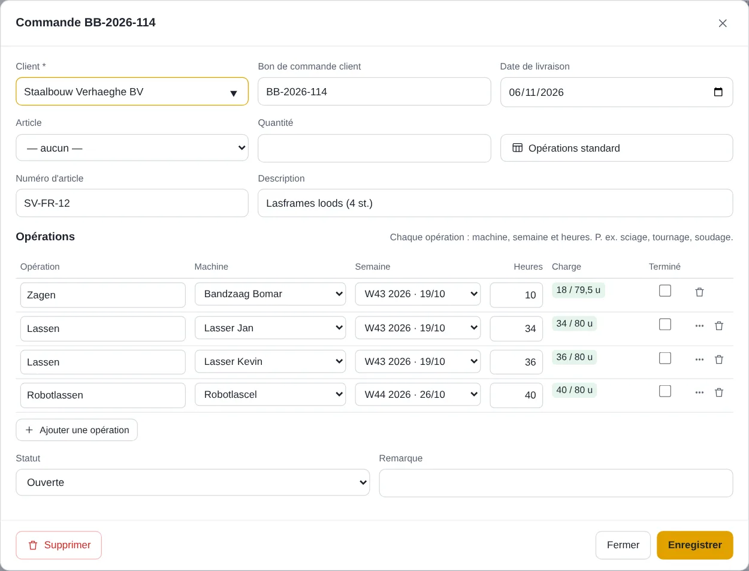This screenshot has width=749, height=571.
Task: Save the order with Enregistrer
Action: point(695,545)
